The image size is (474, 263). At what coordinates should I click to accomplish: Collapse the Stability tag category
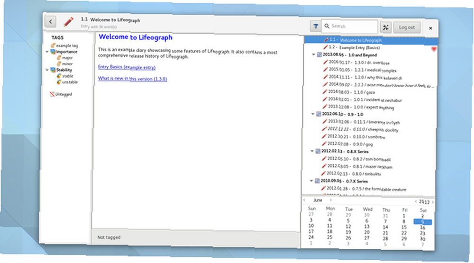point(47,70)
